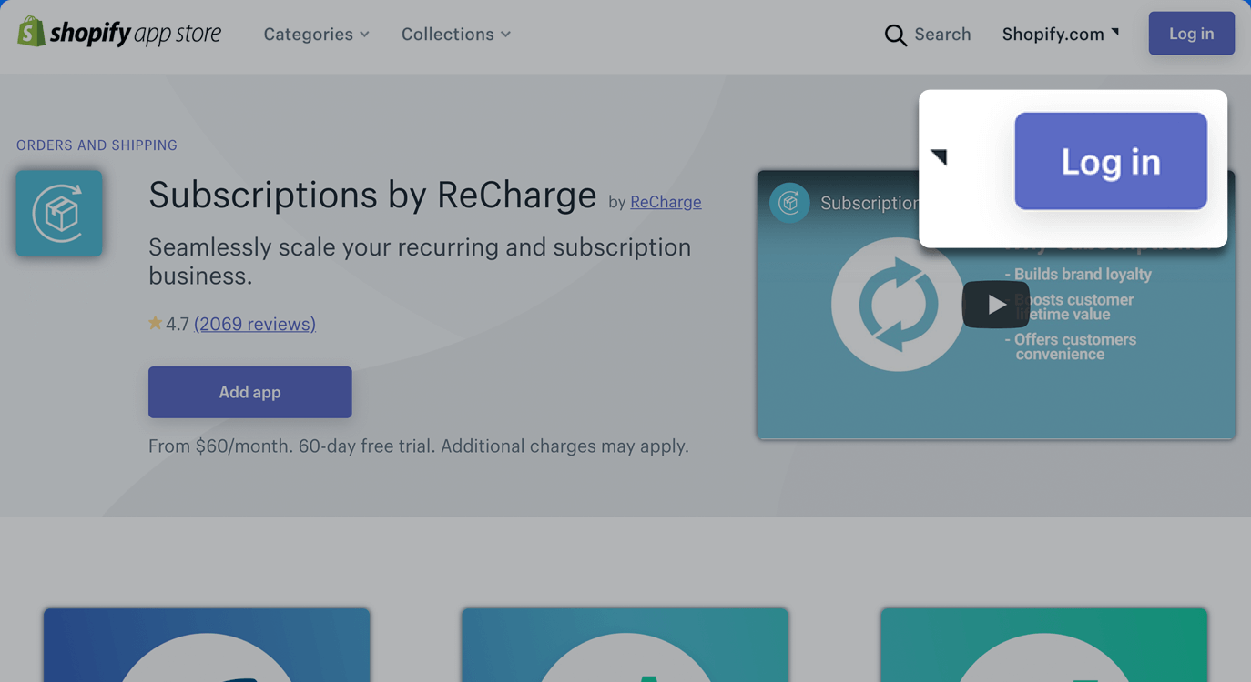1251x682 pixels.
Task: Open the green feature screenshot thumbnail
Action: pos(1043,645)
